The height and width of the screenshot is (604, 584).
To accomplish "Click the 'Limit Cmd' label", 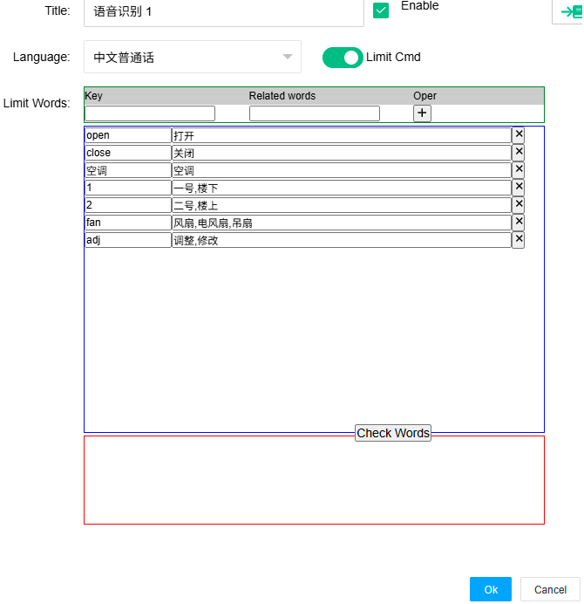I will pyautogui.click(x=393, y=57).
